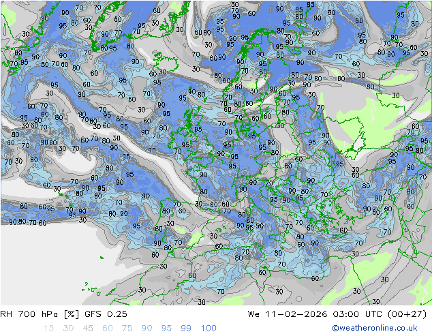The image size is (432, 334).
Task: Click the '03:00 UTC' time text
Action: point(357,314)
